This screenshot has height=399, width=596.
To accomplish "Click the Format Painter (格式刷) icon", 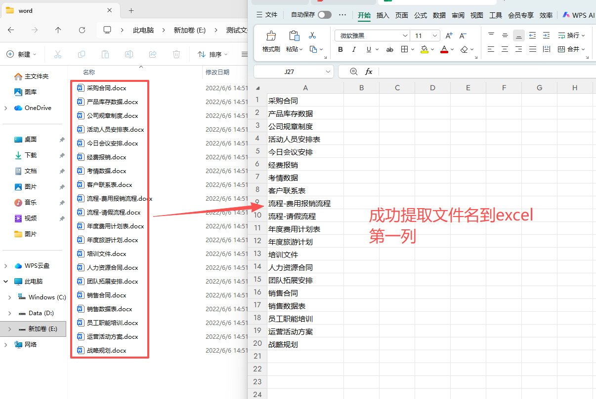I will [271, 41].
